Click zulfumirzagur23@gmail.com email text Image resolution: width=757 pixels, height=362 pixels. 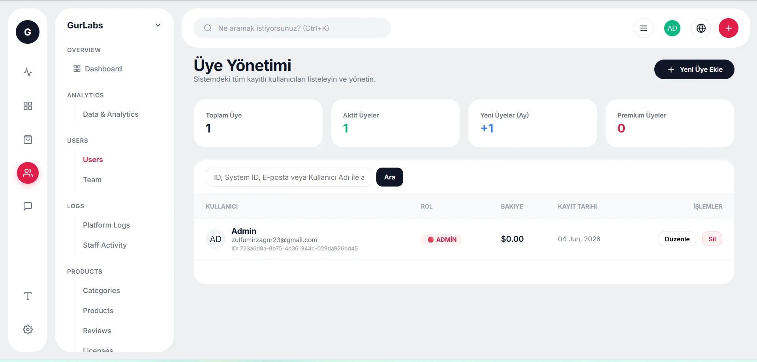[x=274, y=240]
